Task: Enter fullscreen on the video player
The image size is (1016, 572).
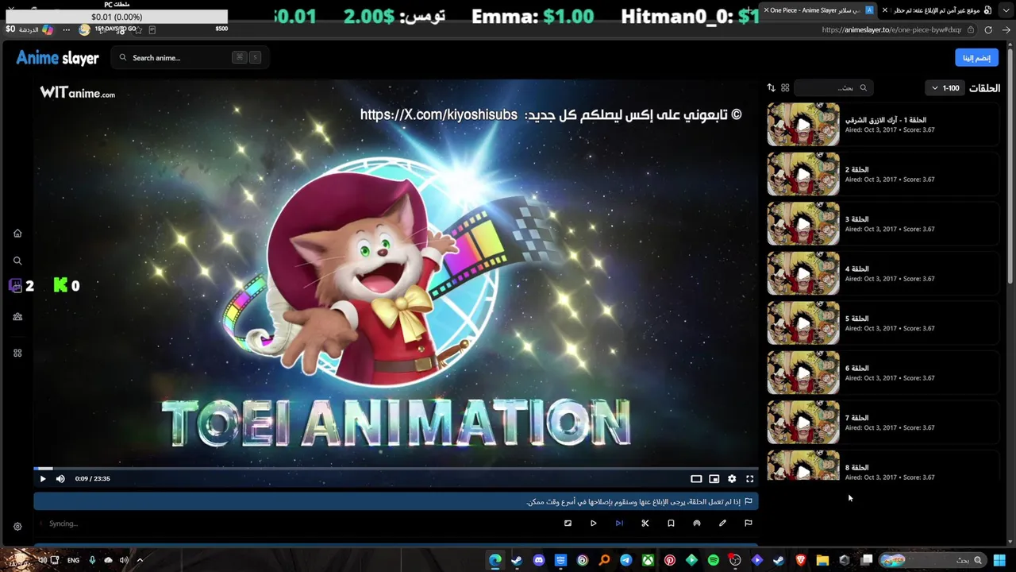Action: coord(749,479)
